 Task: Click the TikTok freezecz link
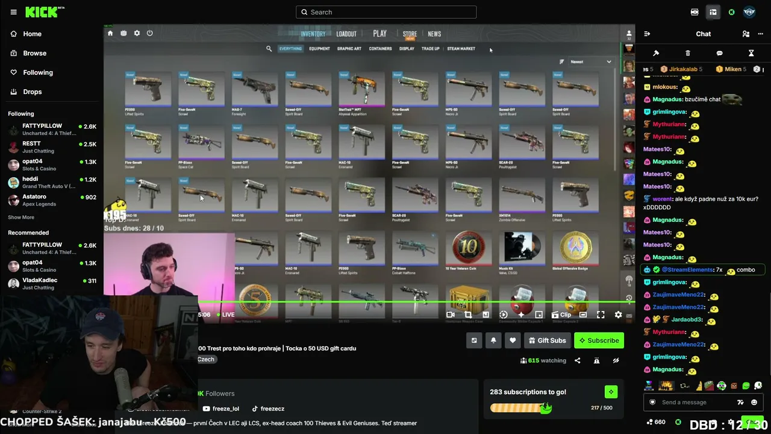pos(268,409)
